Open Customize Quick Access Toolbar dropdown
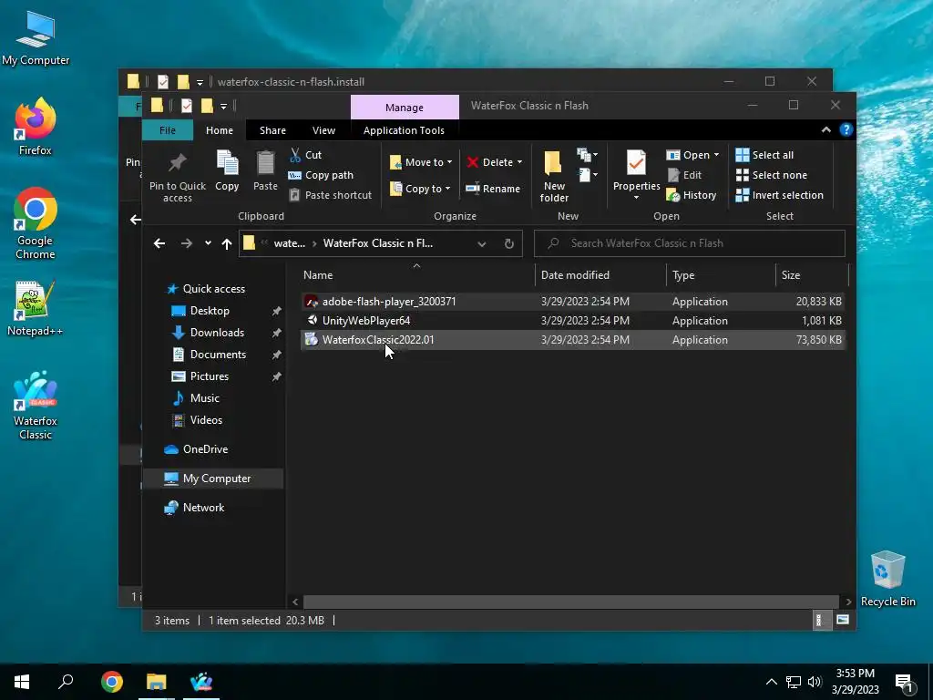 [x=224, y=106]
